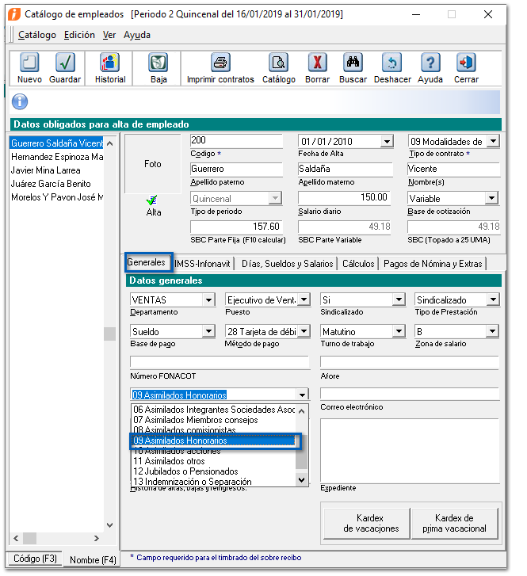Click the blue information icon

click(x=21, y=102)
